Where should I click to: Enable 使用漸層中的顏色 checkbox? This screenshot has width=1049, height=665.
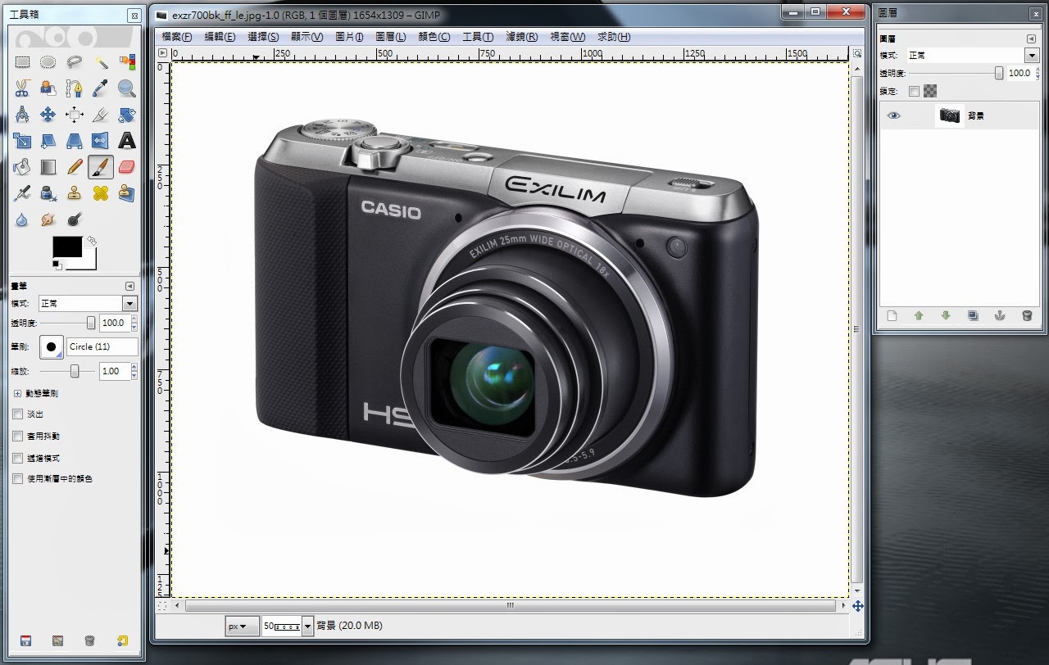click(x=18, y=478)
